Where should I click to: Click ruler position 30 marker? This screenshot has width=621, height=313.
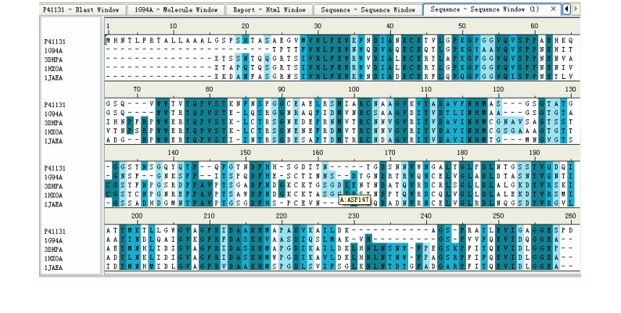tap(318, 26)
